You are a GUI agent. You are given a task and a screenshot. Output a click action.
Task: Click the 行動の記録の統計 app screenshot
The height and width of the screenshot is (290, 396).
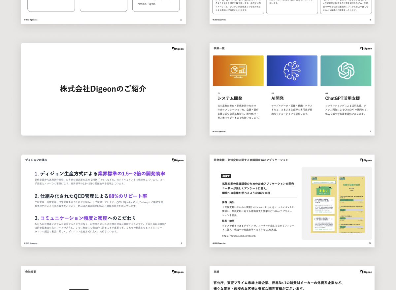(x=351, y=205)
